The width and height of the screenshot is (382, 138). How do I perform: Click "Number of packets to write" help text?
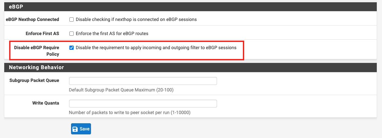130,112
